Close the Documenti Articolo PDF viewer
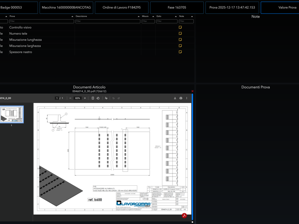Image resolution: width=299 pixels, height=224 pixels. [x=192, y=91]
